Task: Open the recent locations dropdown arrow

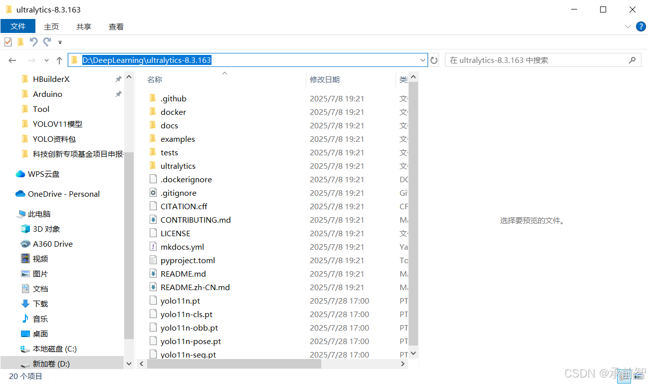Action: click(47, 60)
